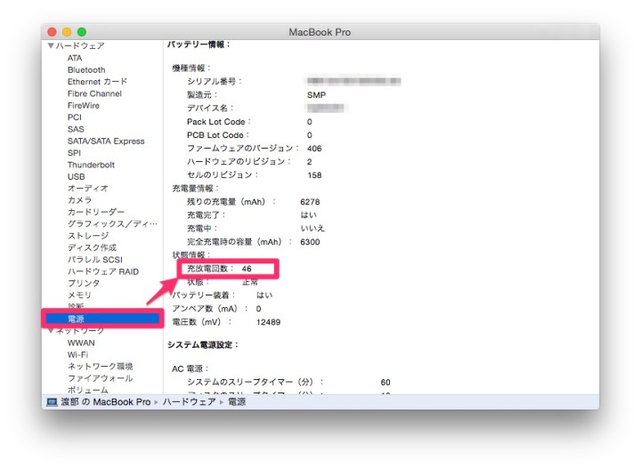The width and height of the screenshot is (641, 469).
Task: Click the アンペア数 (mA) label
Action: coord(210,309)
